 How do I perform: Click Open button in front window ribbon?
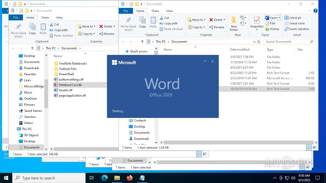point(271,18)
